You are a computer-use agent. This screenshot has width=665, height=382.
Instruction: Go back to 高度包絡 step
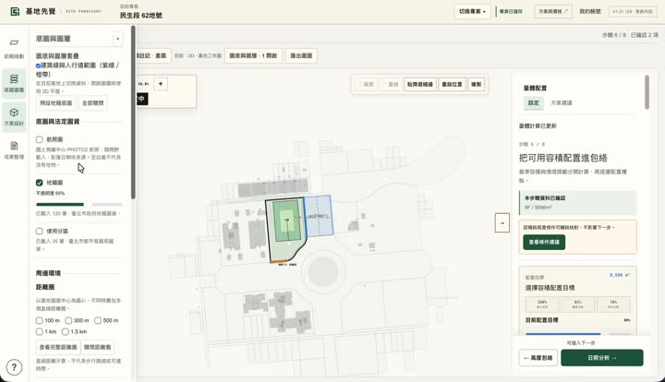tap(538, 358)
